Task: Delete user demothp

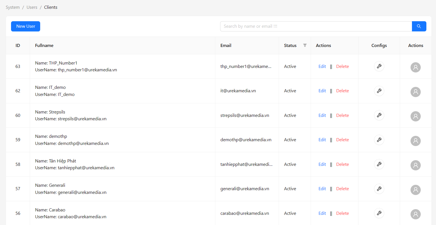Action: (x=343, y=140)
